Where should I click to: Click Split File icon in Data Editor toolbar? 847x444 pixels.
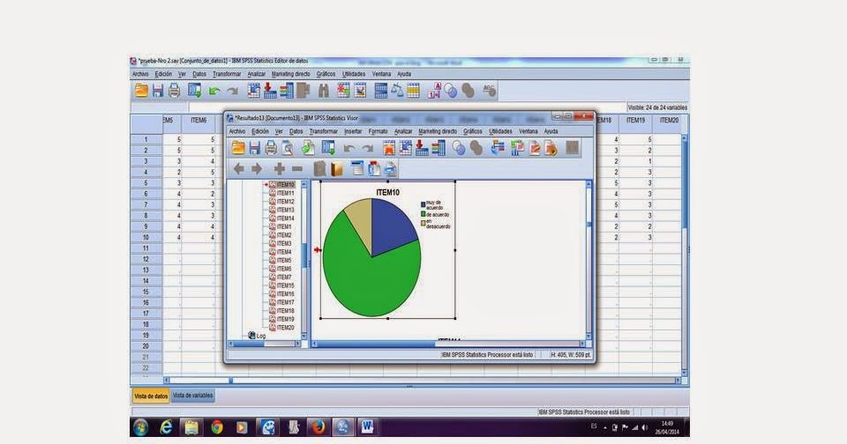381,91
